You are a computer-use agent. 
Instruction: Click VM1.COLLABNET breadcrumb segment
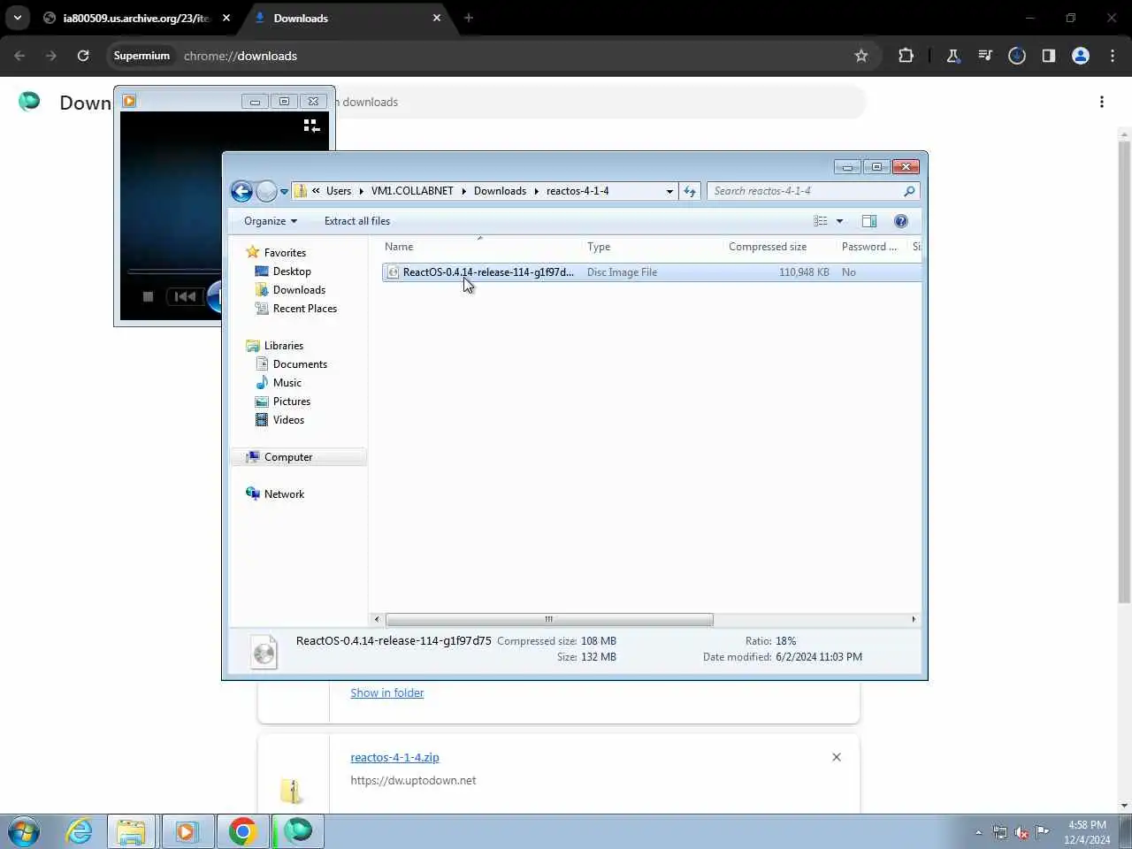click(412, 191)
